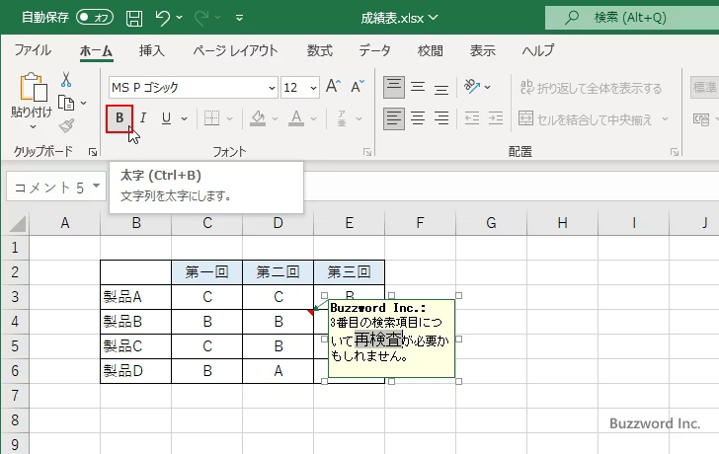Click the Font Color A swatch
The width and height of the screenshot is (719, 454).
point(296,118)
